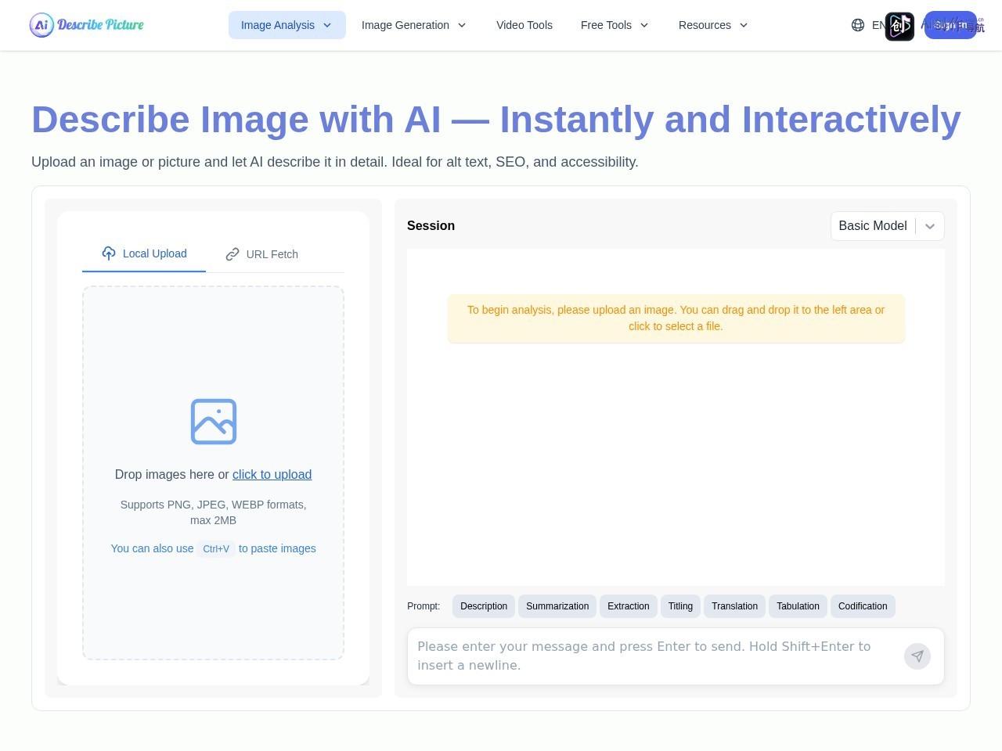Click the yellow upload-an-image notice
The image size is (1002, 751).
[x=676, y=318]
